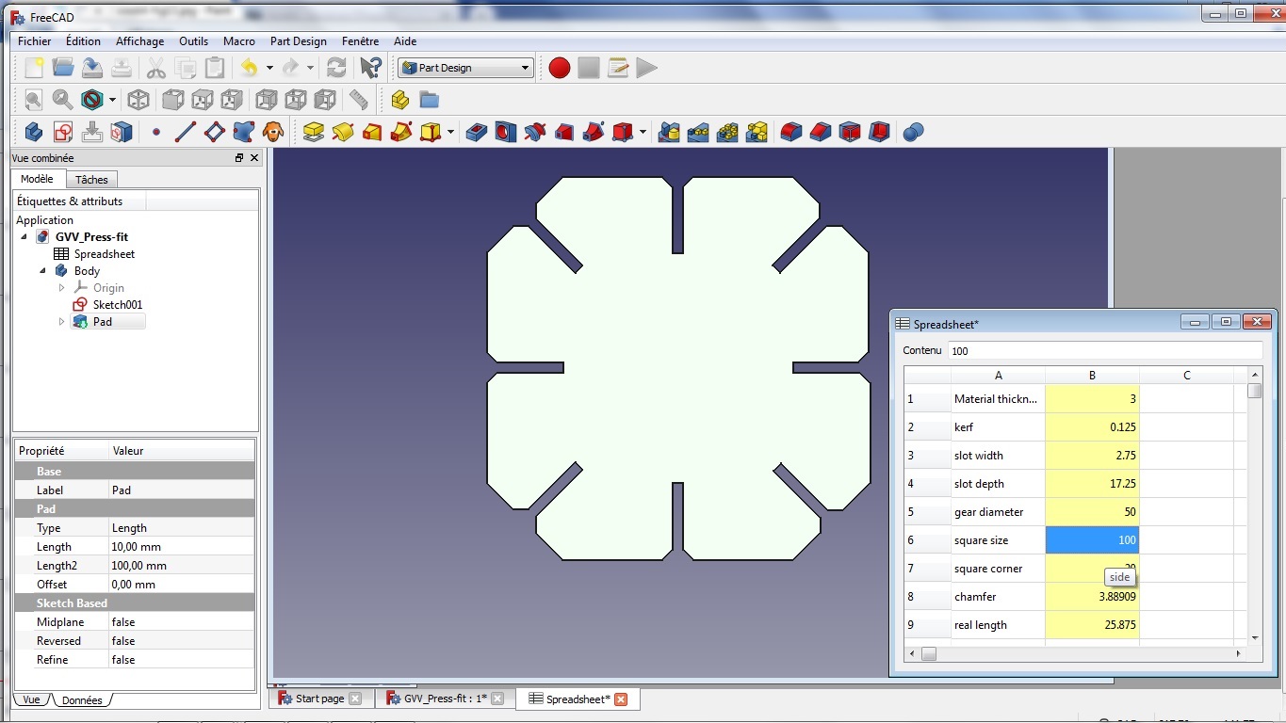1286x723 pixels.
Task: Activate the Fillet tool icon
Action: pyautogui.click(x=791, y=132)
